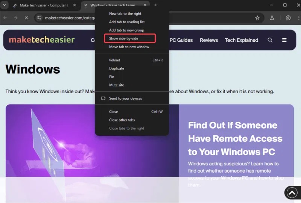The image size is (301, 203).
Task: Click the maketecheasier logo
Action: [42, 40]
